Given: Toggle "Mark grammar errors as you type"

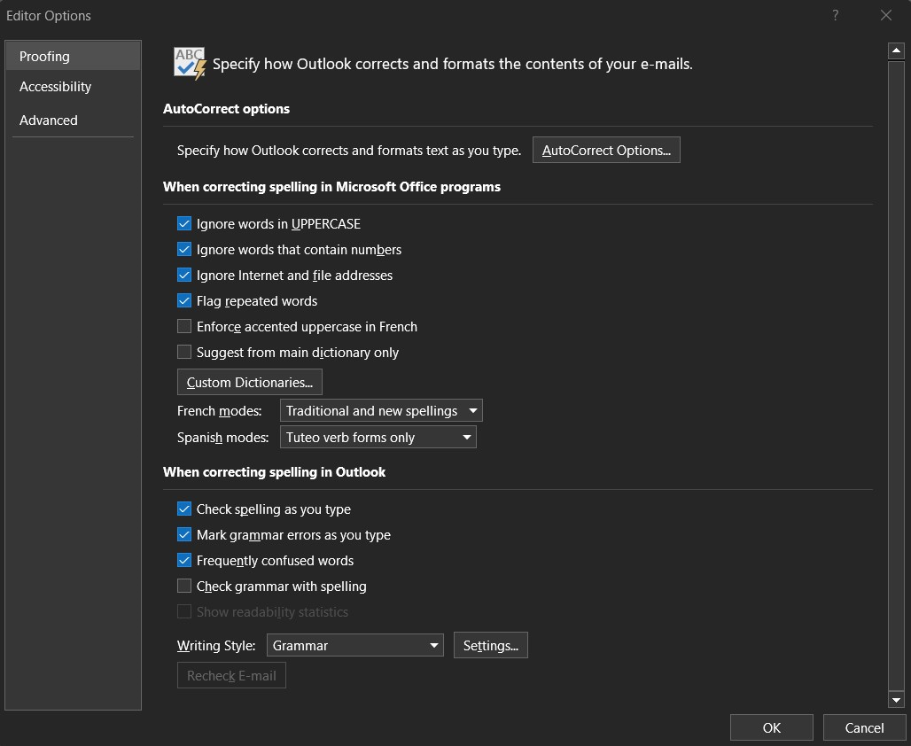Looking at the screenshot, I should (x=184, y=534).
